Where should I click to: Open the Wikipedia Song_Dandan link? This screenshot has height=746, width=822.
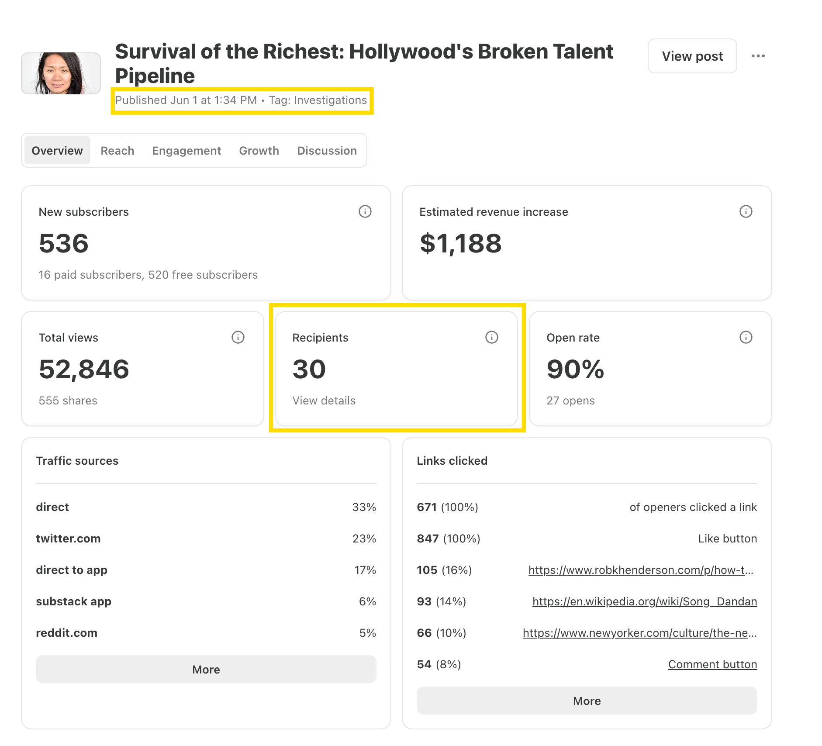click(x=645, y=601)
